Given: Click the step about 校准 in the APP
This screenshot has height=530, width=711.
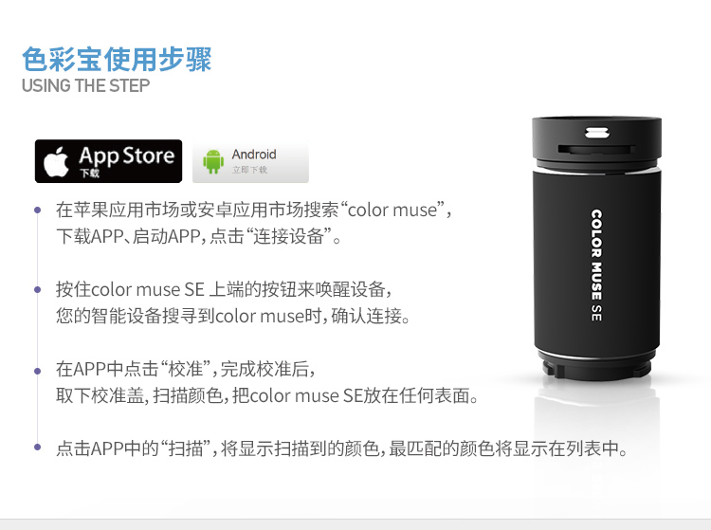Looking at the screenshot, I should click(x=186, y=369).
